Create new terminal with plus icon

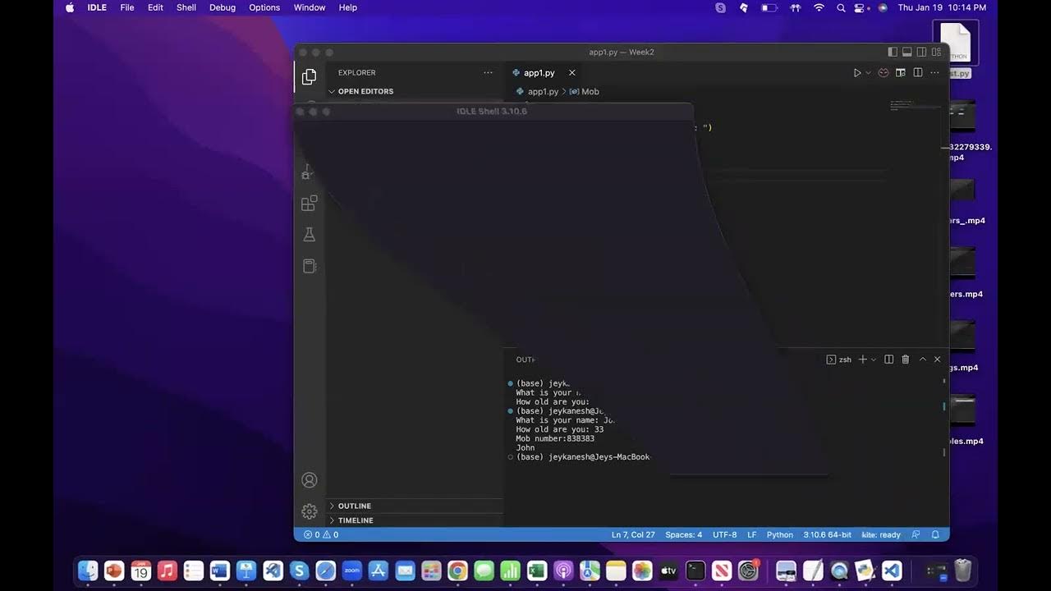point(862,360)
